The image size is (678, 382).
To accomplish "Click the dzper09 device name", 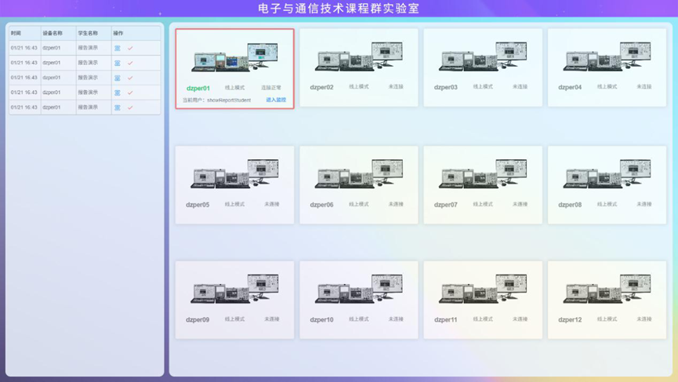I will pos(198,320).
